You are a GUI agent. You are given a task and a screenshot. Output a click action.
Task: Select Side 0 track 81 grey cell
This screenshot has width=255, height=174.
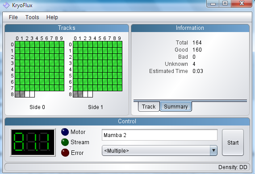pos(22,94)
